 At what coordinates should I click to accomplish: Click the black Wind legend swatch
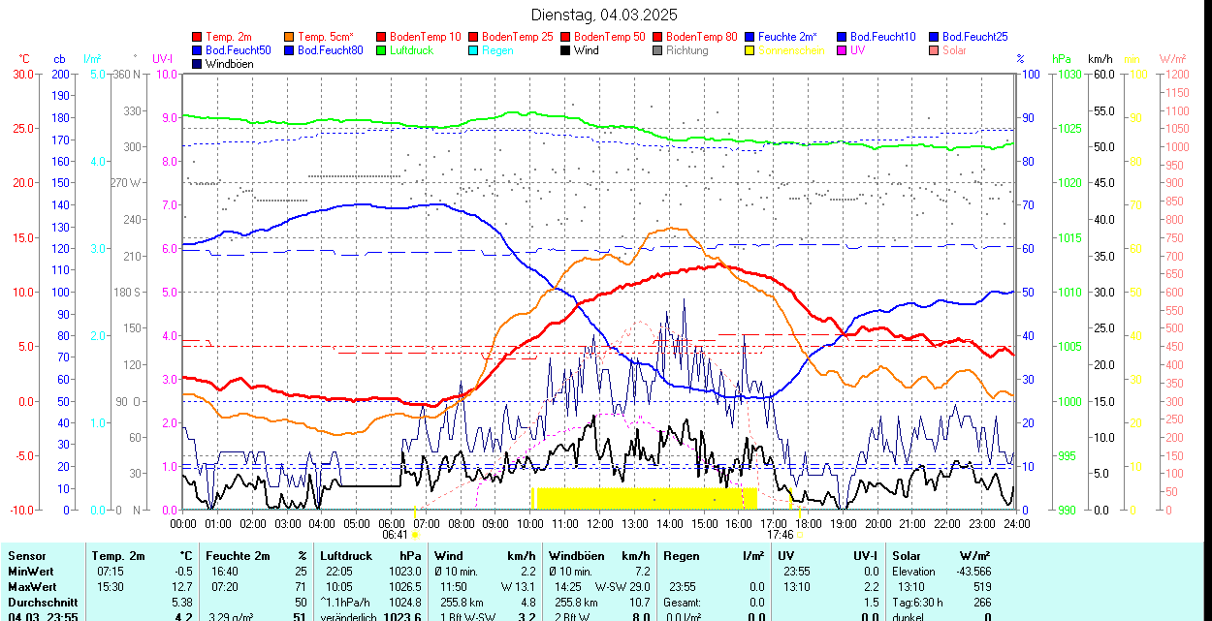pos(565,50)
